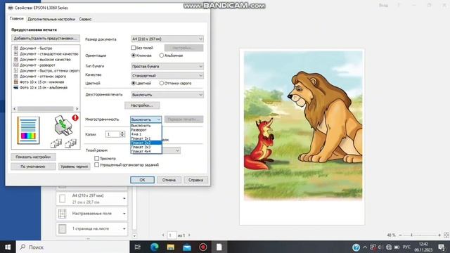This screenshot has height=253, width=450.
Task: Choose 'Плакат 3x3' option
Action: [146, 147]
